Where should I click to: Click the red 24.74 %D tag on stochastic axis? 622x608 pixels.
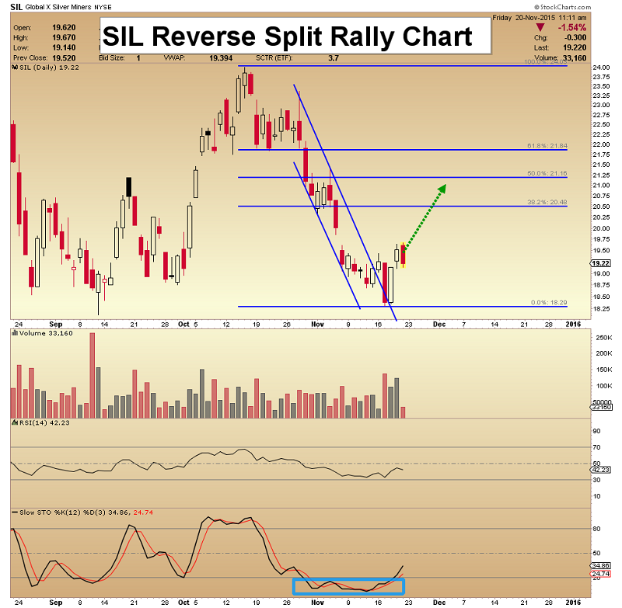point(600,574)
